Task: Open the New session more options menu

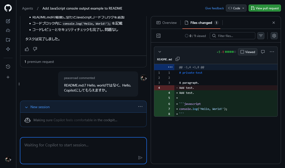Action: click(140, 107)
